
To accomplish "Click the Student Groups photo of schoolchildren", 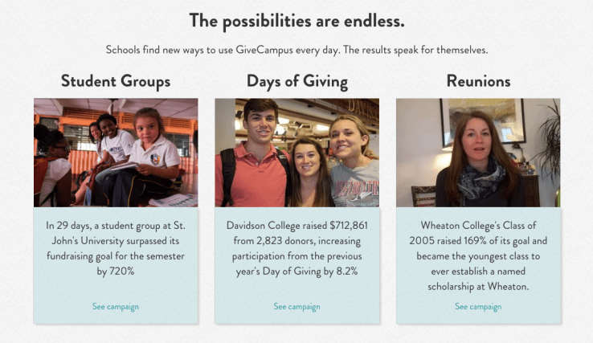I will point(116,153).
